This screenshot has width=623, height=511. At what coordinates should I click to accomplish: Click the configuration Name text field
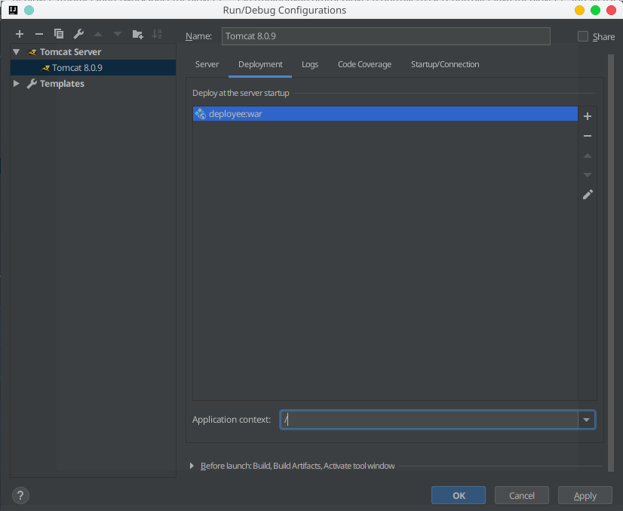[386, 36]
